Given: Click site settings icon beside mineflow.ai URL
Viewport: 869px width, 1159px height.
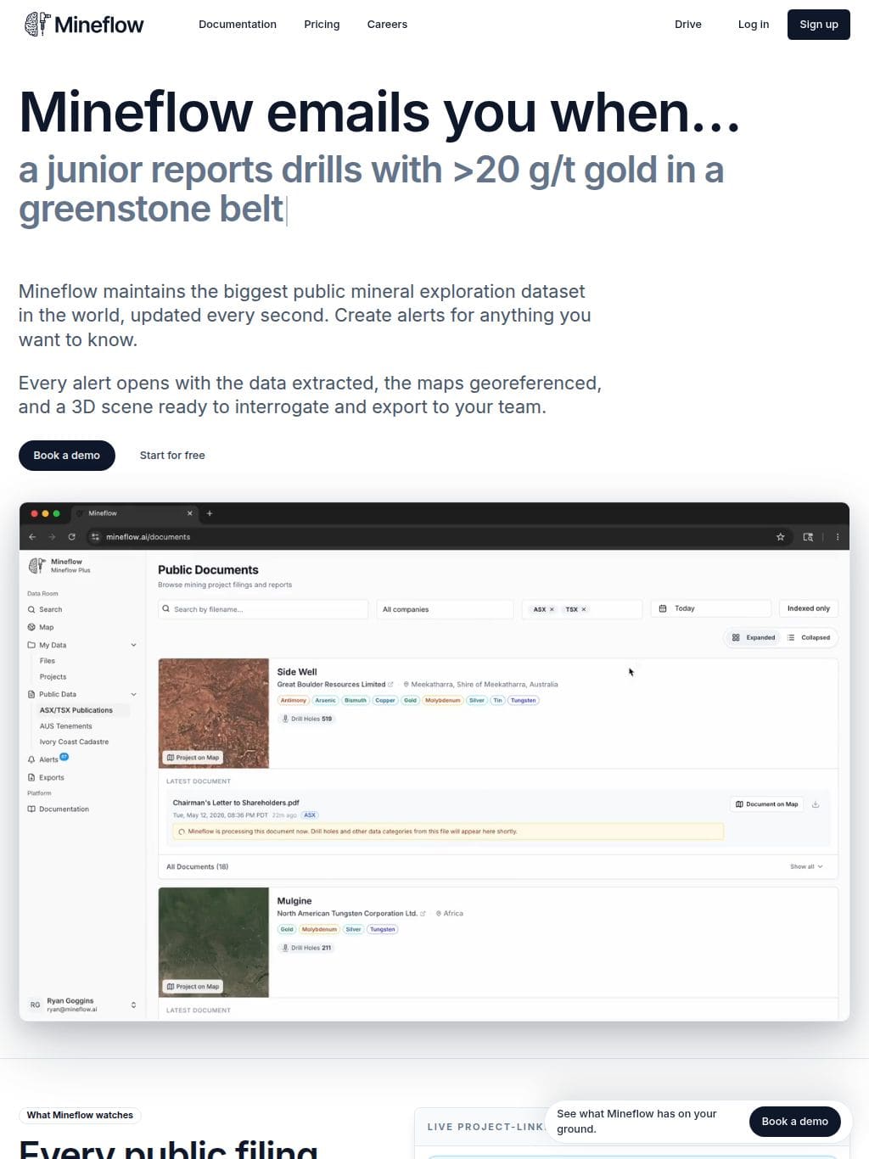Looking at the screenshot, I should point(95,537).
